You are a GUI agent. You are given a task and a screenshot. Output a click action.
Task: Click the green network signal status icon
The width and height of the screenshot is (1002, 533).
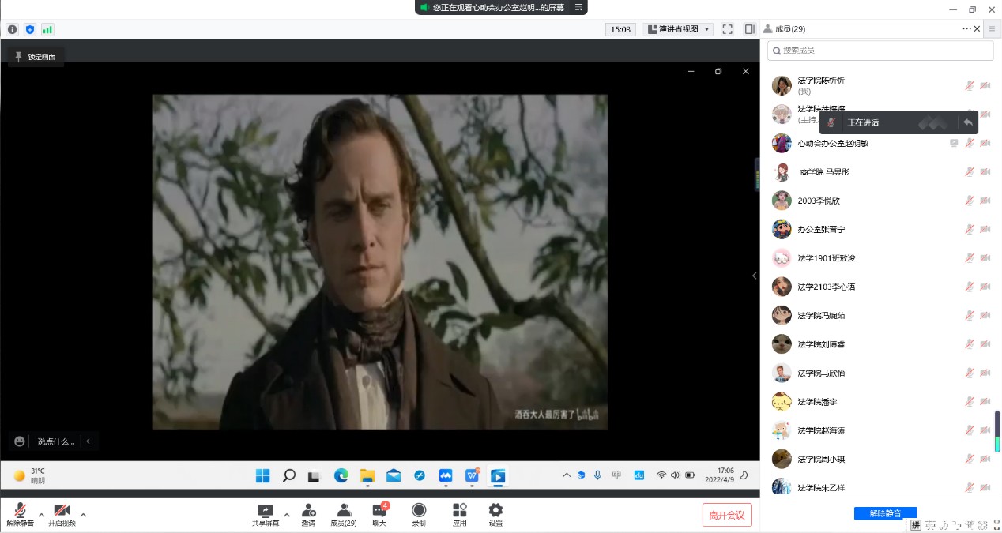click(x=47, y=29)
